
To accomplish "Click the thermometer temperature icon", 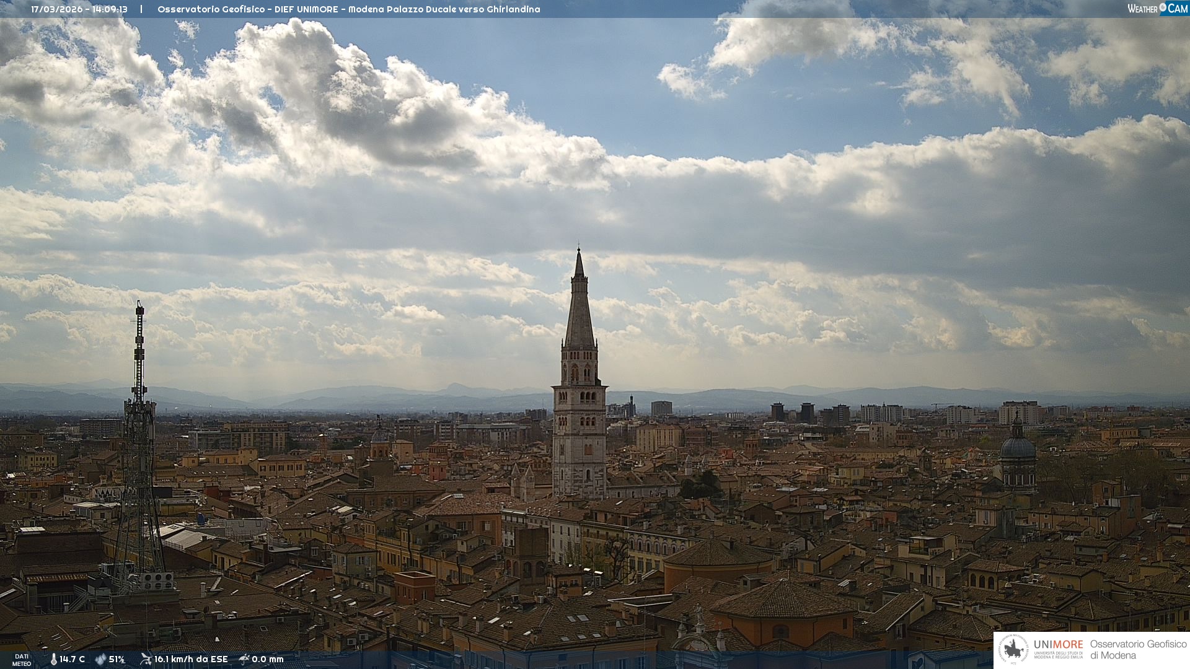I will (x=54, y=660).
